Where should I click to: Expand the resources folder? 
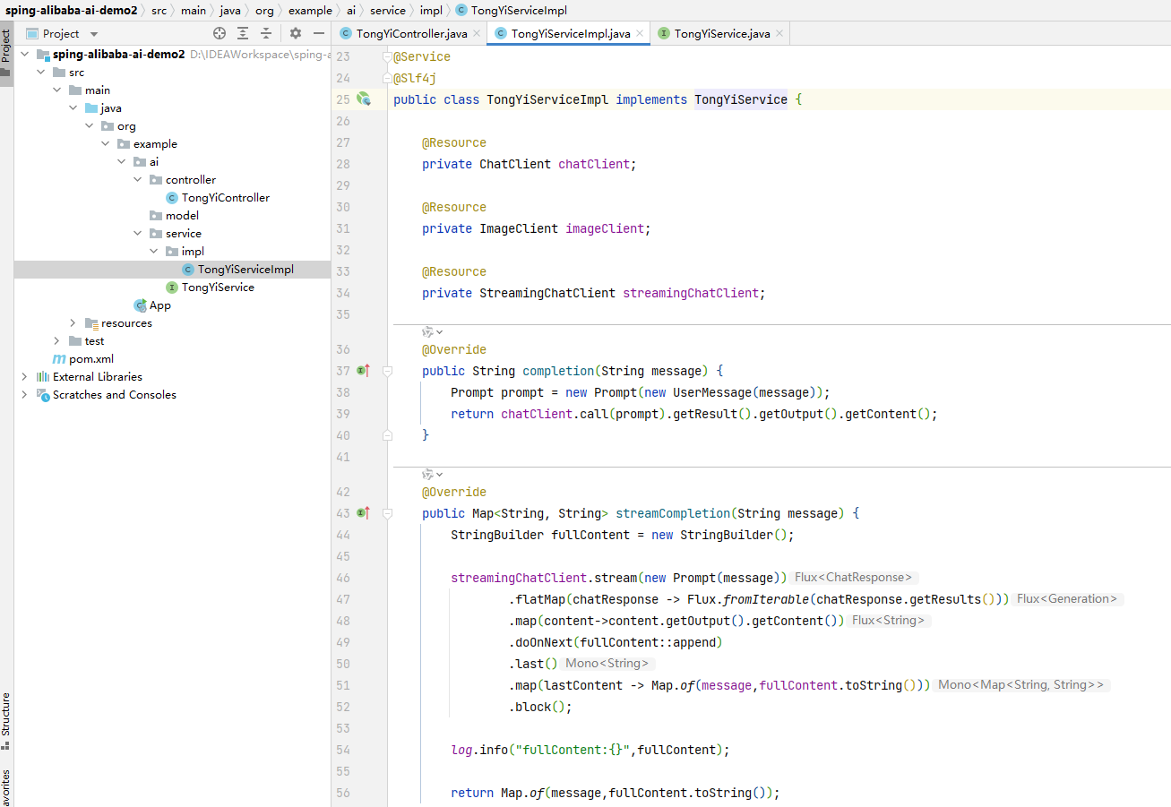(x=73, y=322)
